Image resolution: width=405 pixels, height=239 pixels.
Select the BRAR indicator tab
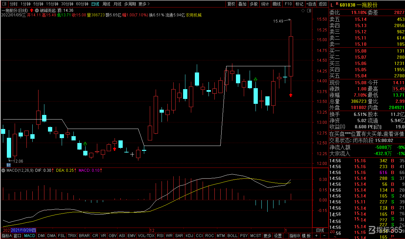[x=84, y=236]
